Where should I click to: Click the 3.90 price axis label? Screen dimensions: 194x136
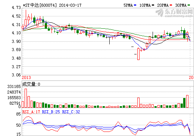coord(16,41)
